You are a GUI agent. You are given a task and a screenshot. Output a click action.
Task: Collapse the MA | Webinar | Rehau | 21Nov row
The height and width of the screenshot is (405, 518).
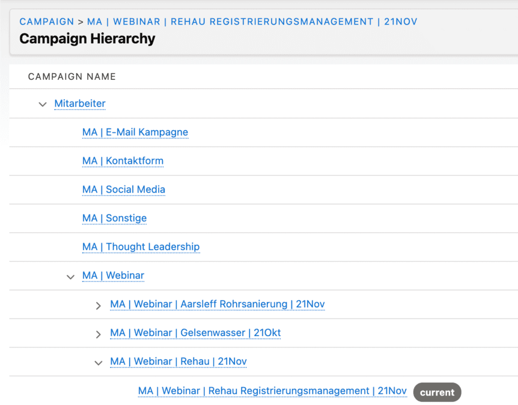[99, 363]
